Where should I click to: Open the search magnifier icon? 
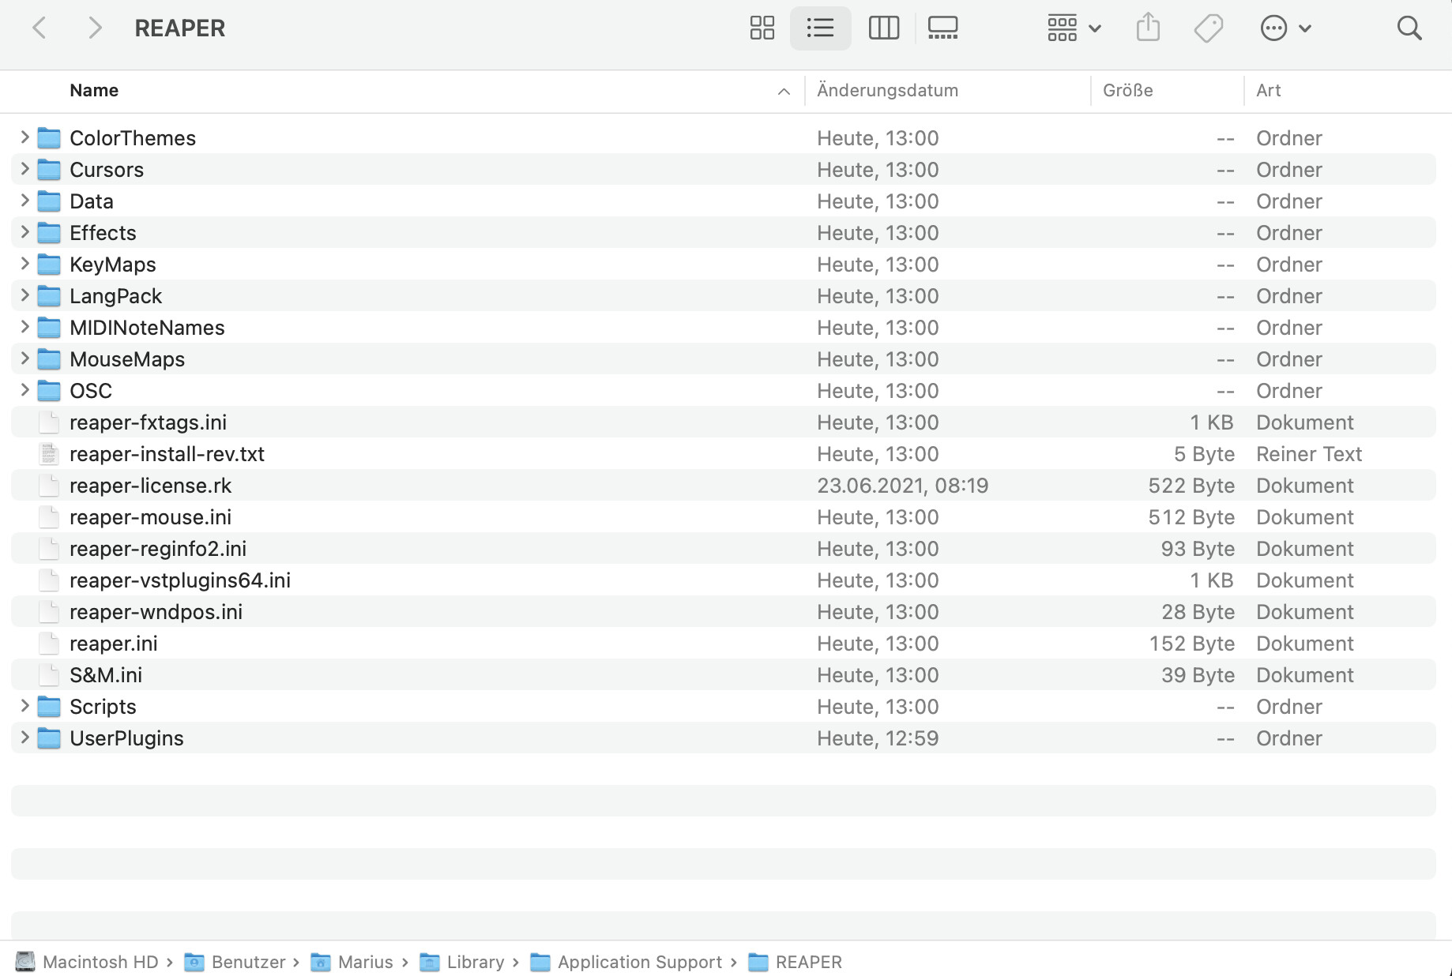coord(1409,28)
